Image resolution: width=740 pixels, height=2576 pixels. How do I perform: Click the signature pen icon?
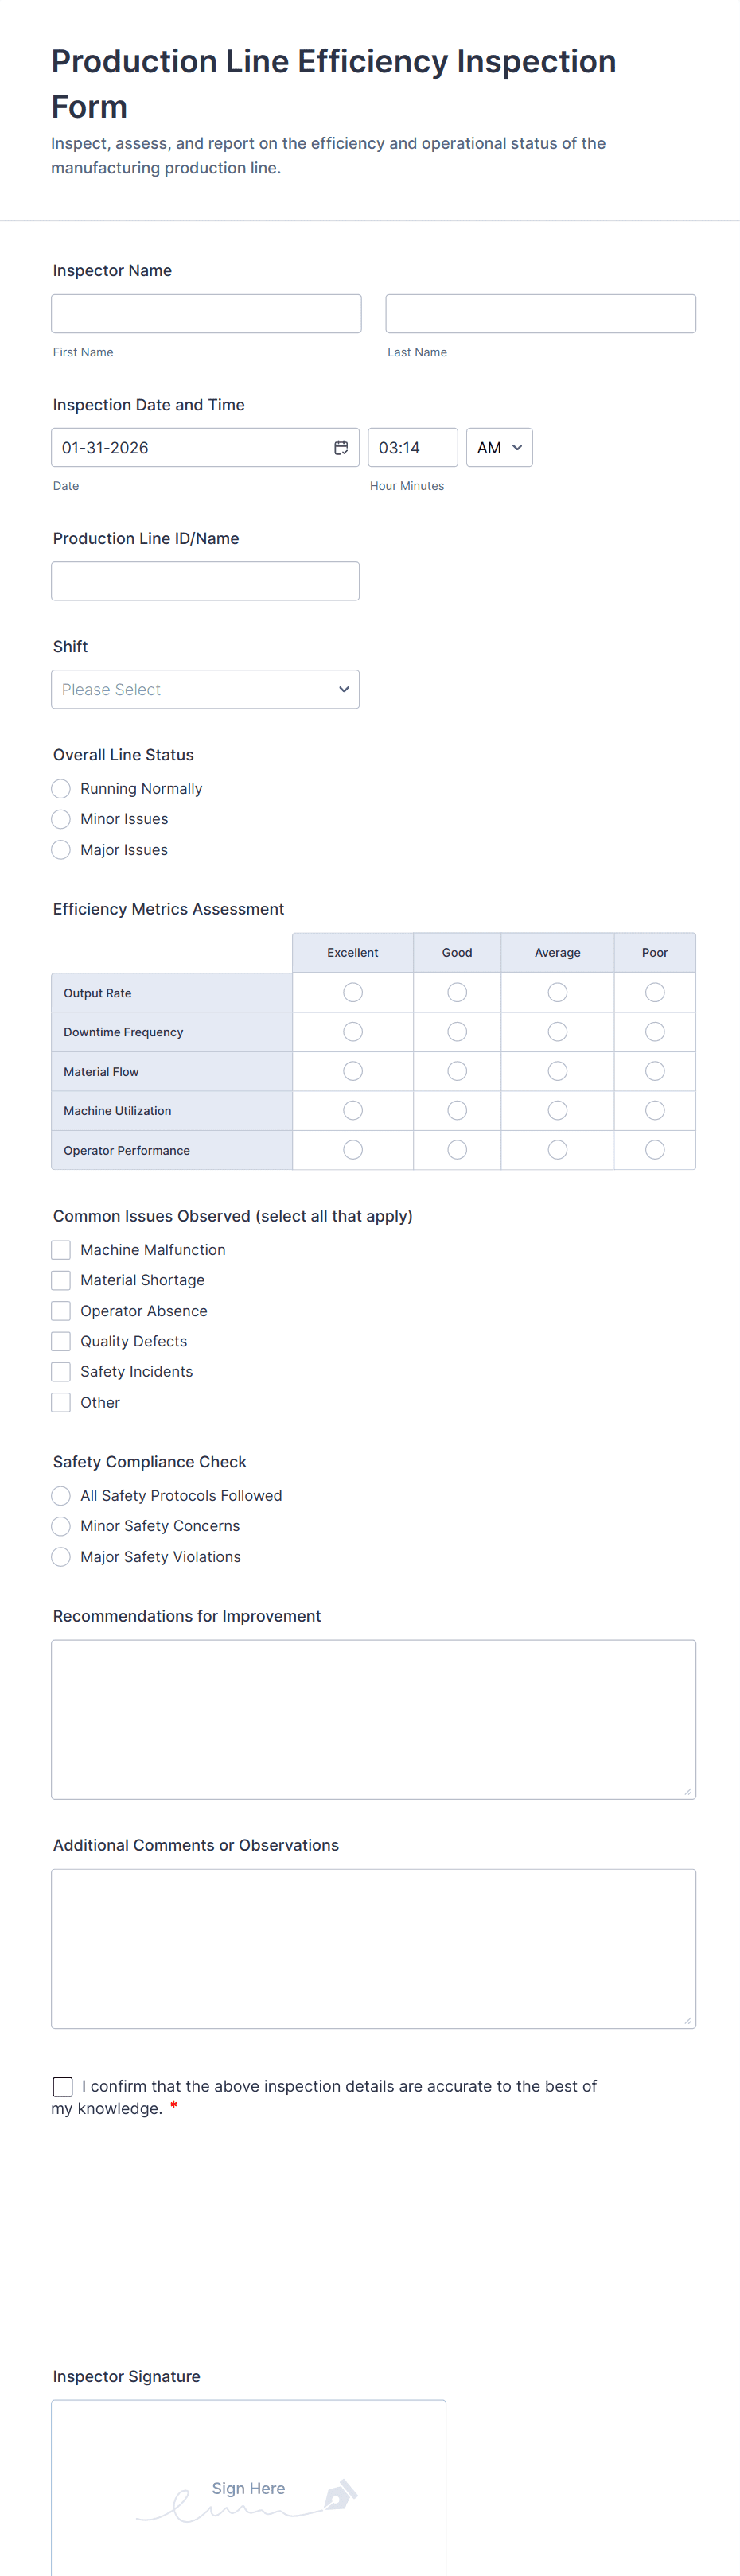340,2494
